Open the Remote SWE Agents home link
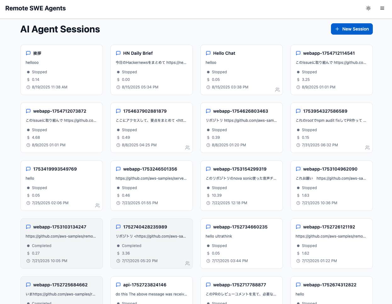Viewport: 392px width, 304px height. tap(36, 8)
